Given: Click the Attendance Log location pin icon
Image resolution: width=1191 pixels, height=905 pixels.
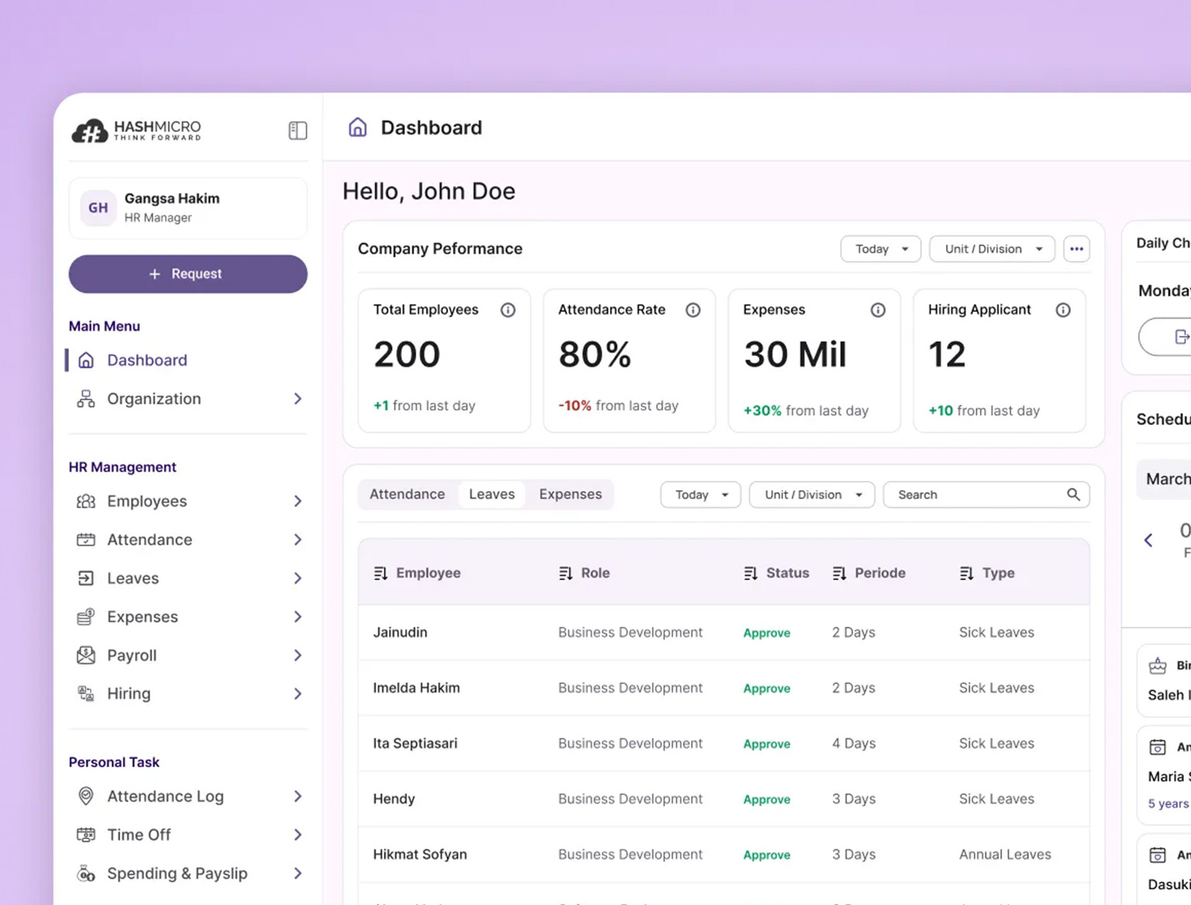Looking at the screenshot, I should [86, 796].
